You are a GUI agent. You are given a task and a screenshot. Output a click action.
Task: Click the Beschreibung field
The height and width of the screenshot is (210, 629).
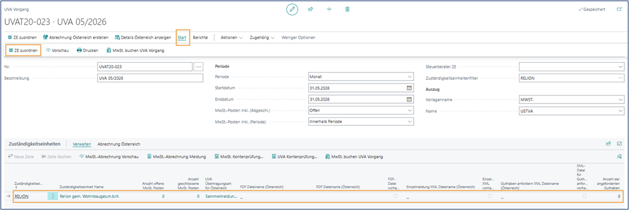pos(151,78)
